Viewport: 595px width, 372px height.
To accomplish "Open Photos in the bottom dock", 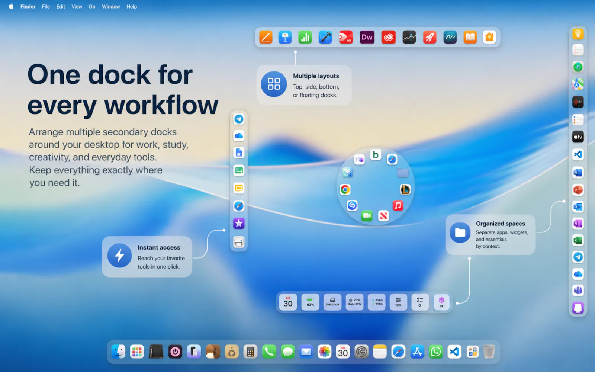I will [x=324, y=352].
